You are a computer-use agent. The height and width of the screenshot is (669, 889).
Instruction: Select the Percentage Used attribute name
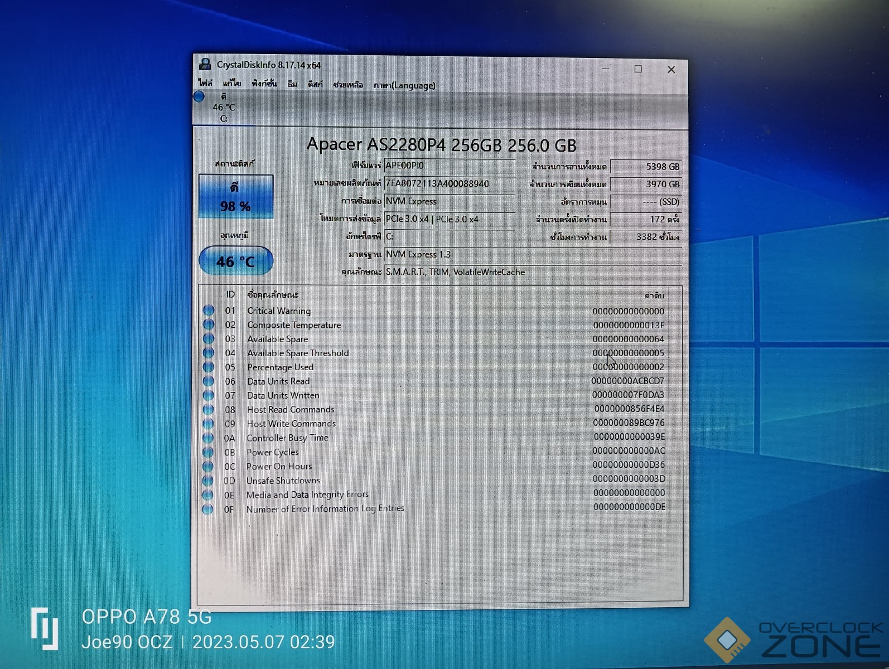(280, 367)
